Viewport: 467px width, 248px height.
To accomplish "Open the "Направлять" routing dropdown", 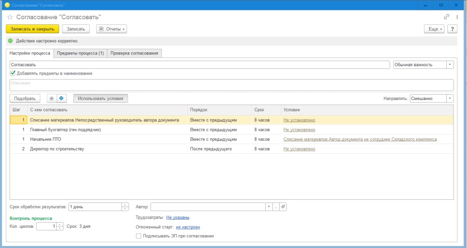I will (450, 98).
